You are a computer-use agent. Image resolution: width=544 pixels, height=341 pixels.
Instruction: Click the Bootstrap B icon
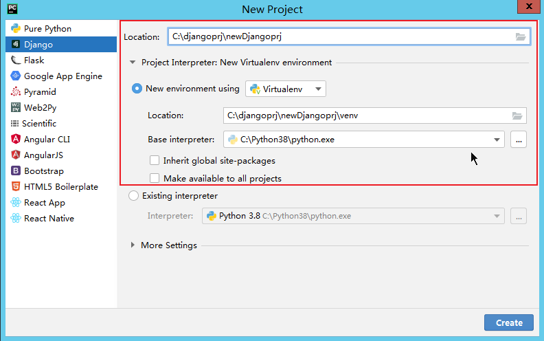(x=16, y=170)
